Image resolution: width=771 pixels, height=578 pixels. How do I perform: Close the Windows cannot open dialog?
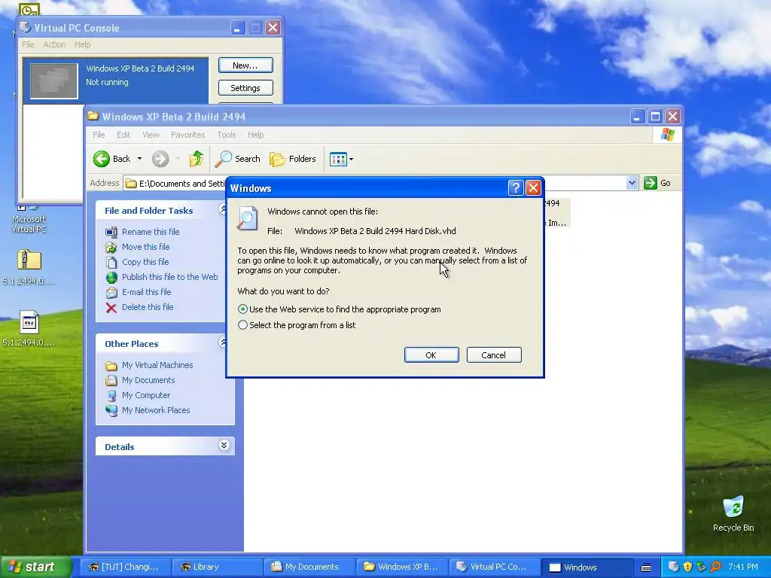[x=534, y=187]
